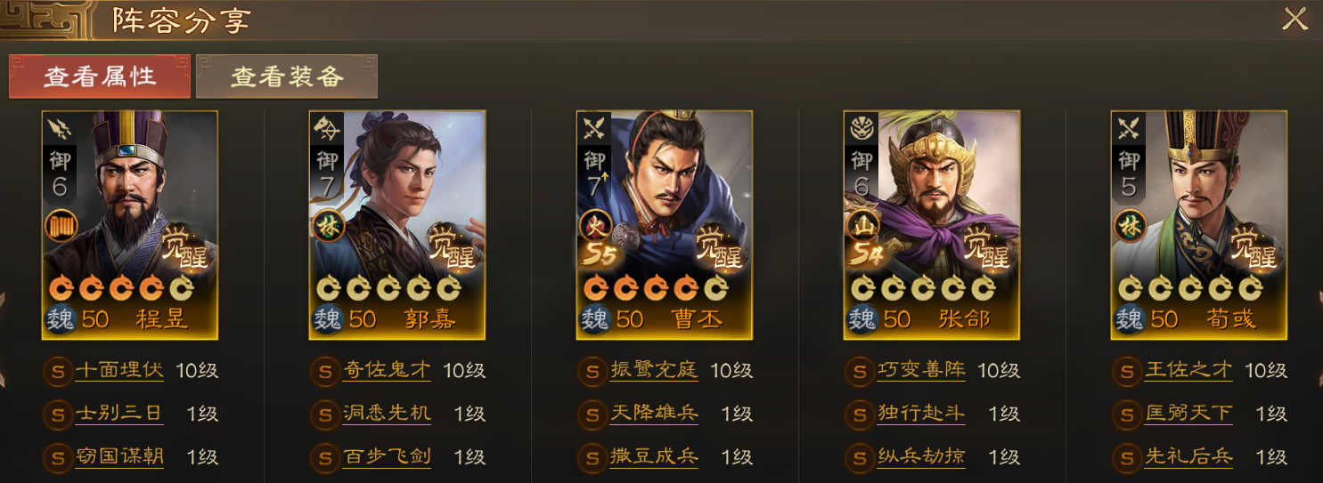Screen dimensions: 1323x483
Task: Click the 奇佐鬼才 skill link
Action: click(x=387, y=369)
